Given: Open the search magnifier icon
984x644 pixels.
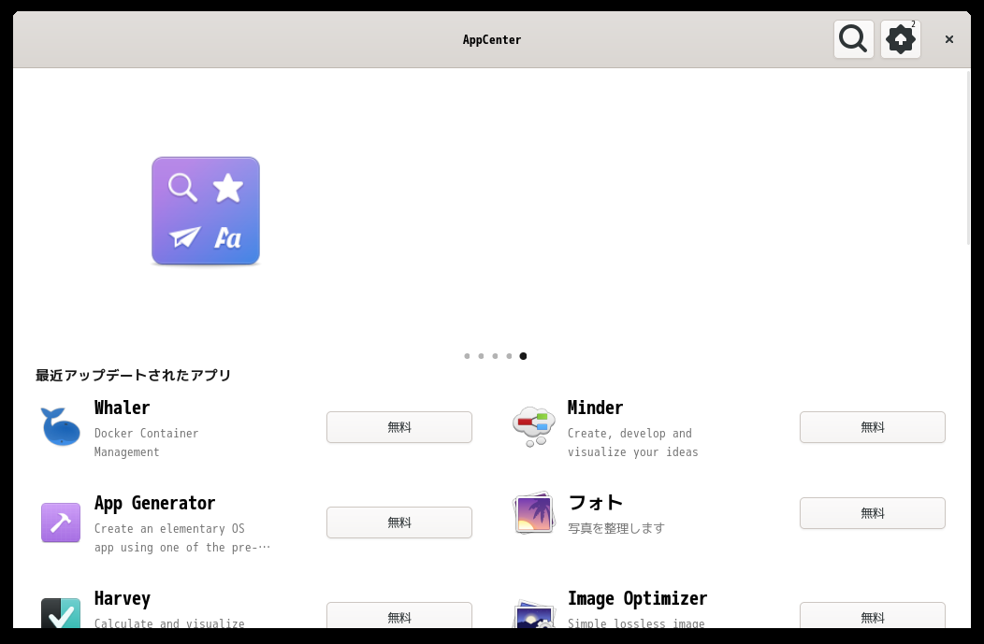Looking at the screenshot, I should [852, 38].
